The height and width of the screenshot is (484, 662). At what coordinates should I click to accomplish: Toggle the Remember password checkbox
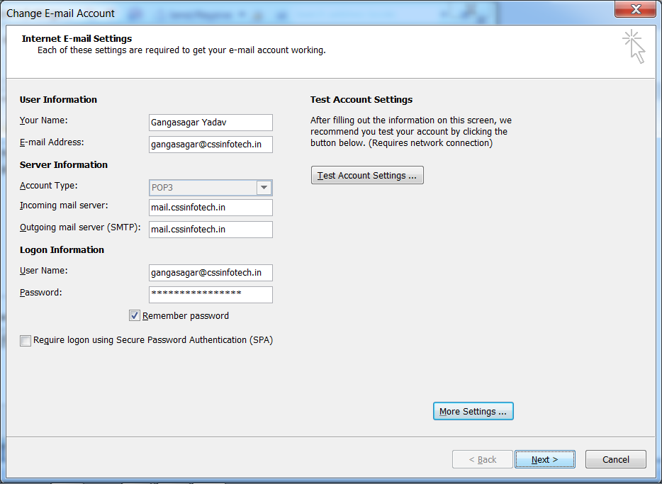click(134, 315)
